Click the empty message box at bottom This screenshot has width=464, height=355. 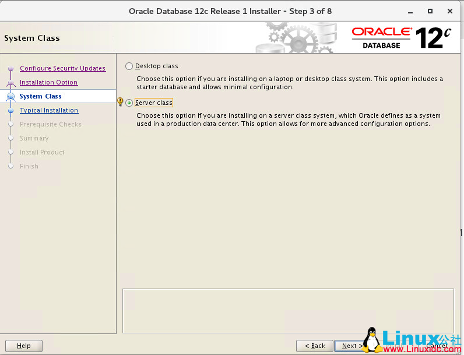(x=288, y=311)
